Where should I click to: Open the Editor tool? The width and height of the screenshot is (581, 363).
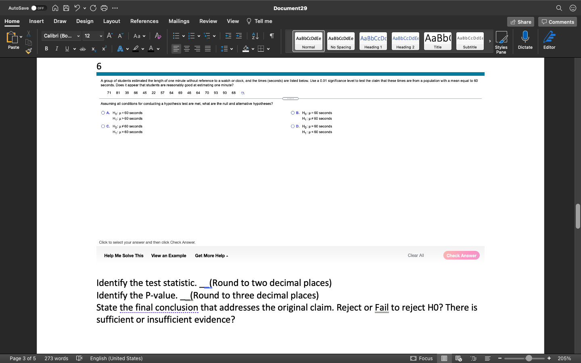tap(549, 40)
